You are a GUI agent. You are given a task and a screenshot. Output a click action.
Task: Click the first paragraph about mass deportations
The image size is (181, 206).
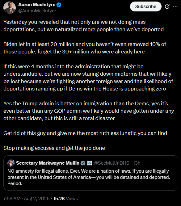click(x=83, y=26)
